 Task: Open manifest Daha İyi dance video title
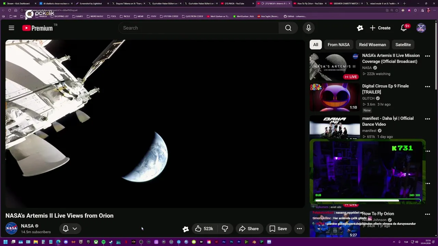click(388, 121)
